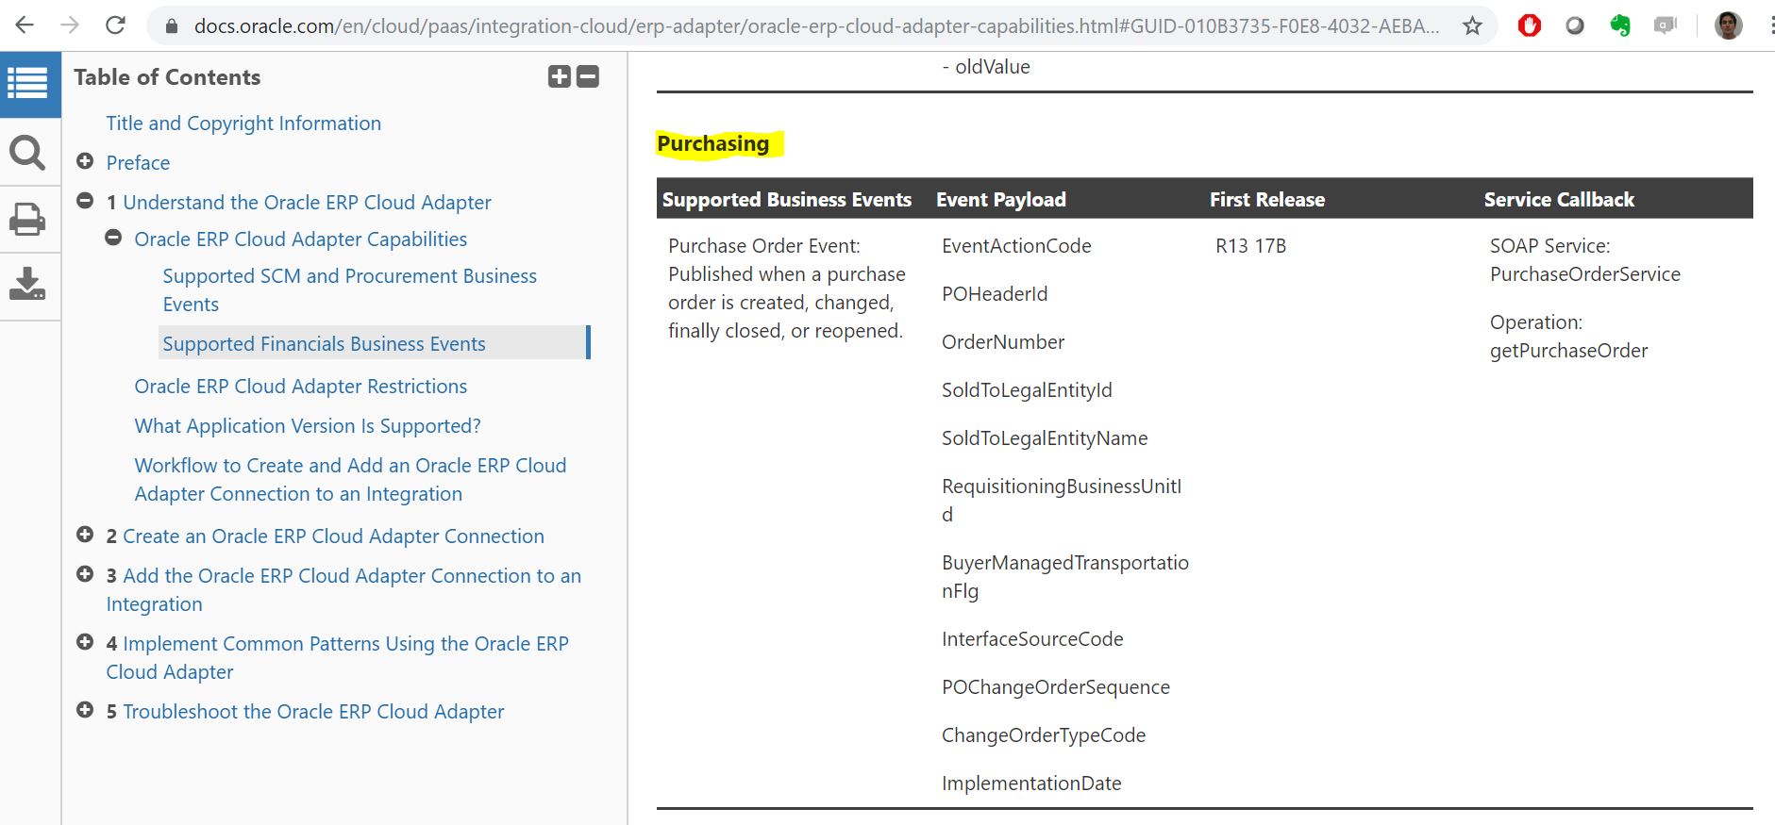Expand chapter 4 Implement Common Patterns
Viewport: 1775px width, 825px height.
tap(85, 642)
